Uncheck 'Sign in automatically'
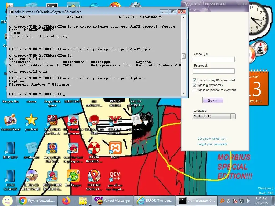The image size is (275, 206). (x=194, y=85)
